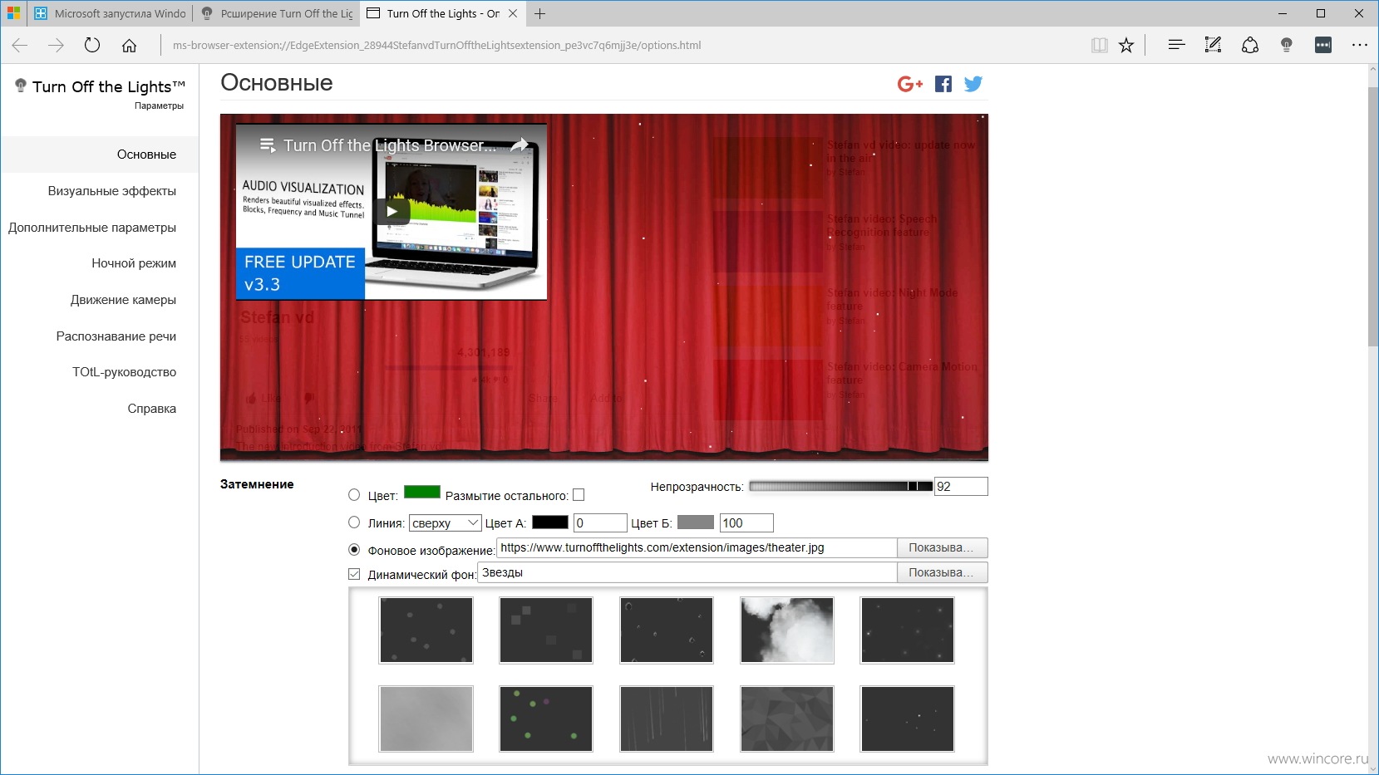Image resolution: width=1379 pixels, height=775 pixels.
Task: Select the Цвет radio button
Action: click(x=354, y=495)
